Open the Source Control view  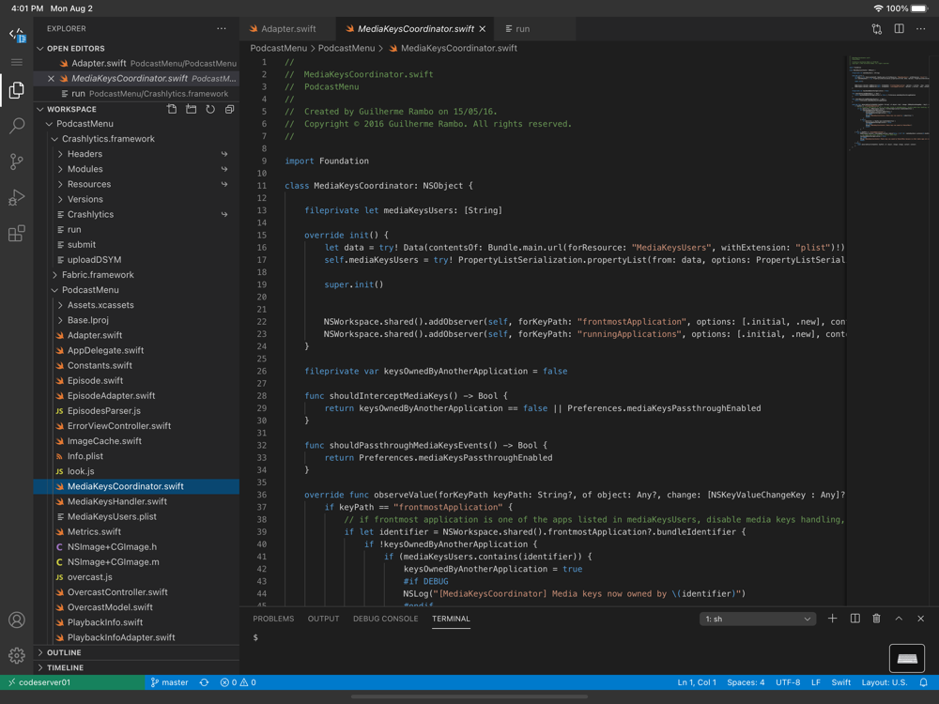pos(17,161)
